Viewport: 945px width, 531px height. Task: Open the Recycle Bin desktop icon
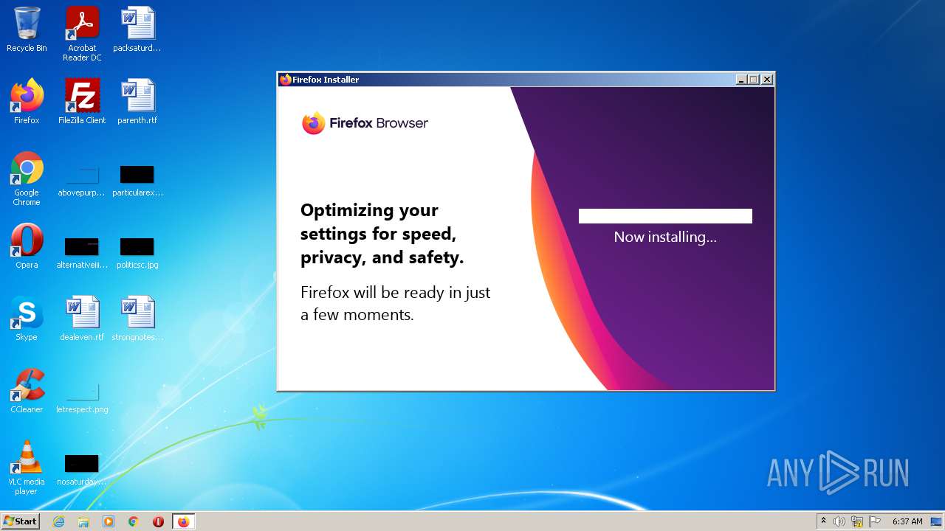click(27, 29)
